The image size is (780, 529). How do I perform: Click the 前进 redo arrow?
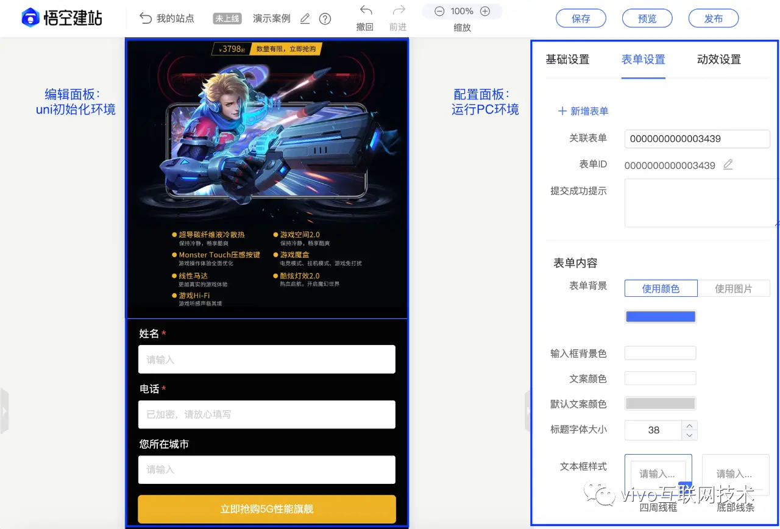[x=399, y=10]
